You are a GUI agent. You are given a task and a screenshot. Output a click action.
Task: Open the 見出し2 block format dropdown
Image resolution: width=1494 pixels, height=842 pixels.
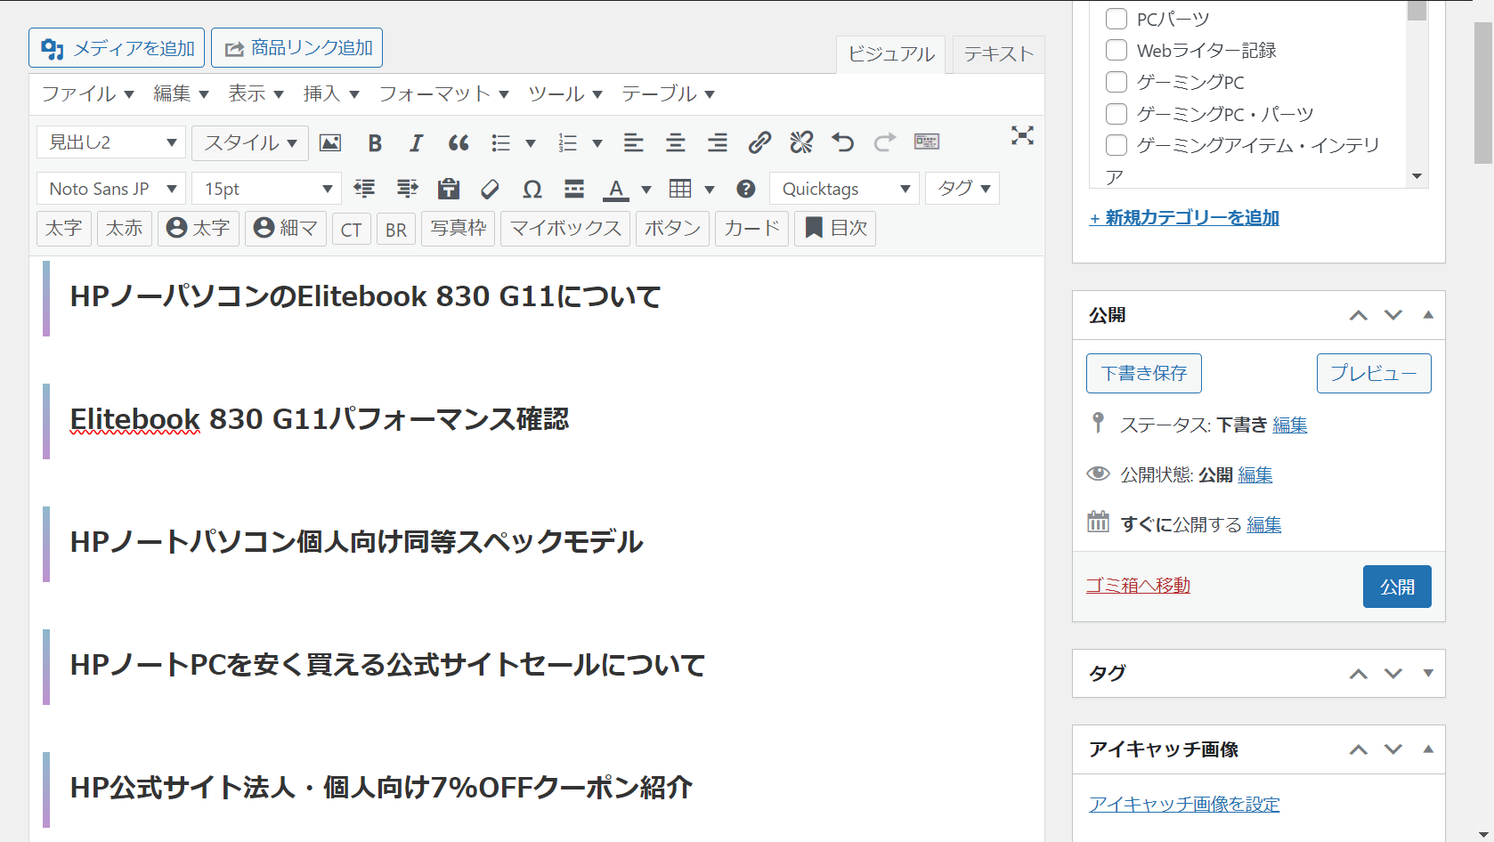[111, 142]
